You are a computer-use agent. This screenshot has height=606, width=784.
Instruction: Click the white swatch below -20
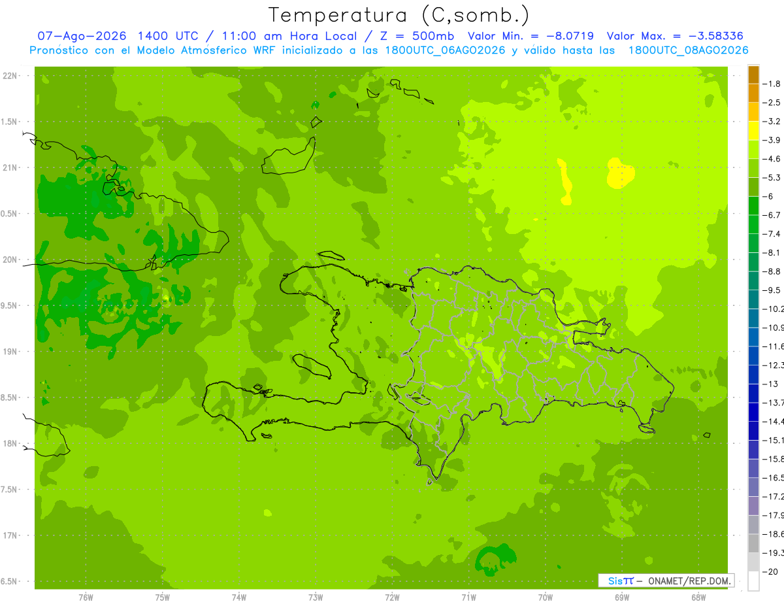[x=753, y=581]
